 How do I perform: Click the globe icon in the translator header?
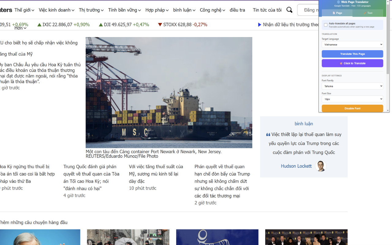(x=339, y=2)
